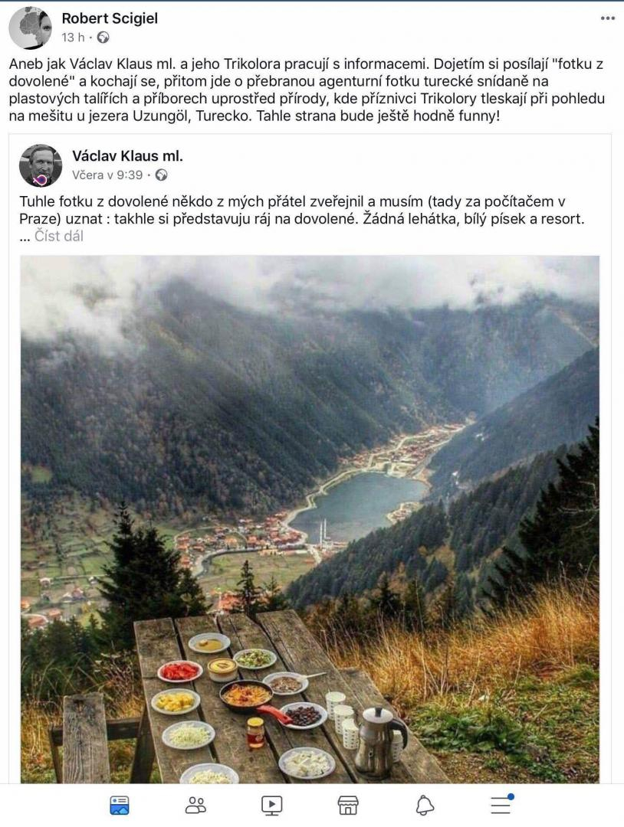Open the Robert Scigiel profile name link

click(x=110, y=18)
